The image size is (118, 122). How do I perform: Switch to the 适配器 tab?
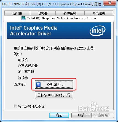click(x=17, y=14)
